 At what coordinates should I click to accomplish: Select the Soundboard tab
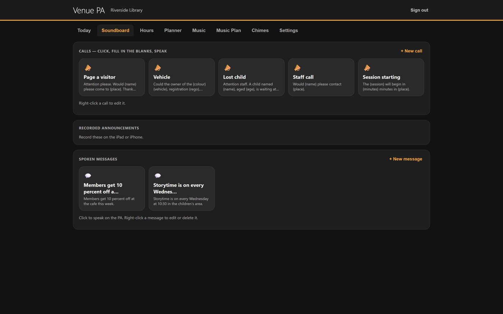(x=115, y=31)
